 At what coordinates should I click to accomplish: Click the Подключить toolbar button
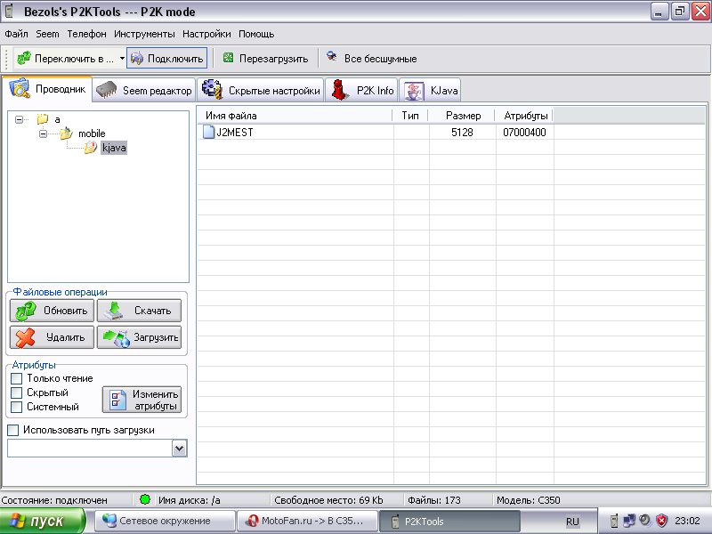[166, 58]
